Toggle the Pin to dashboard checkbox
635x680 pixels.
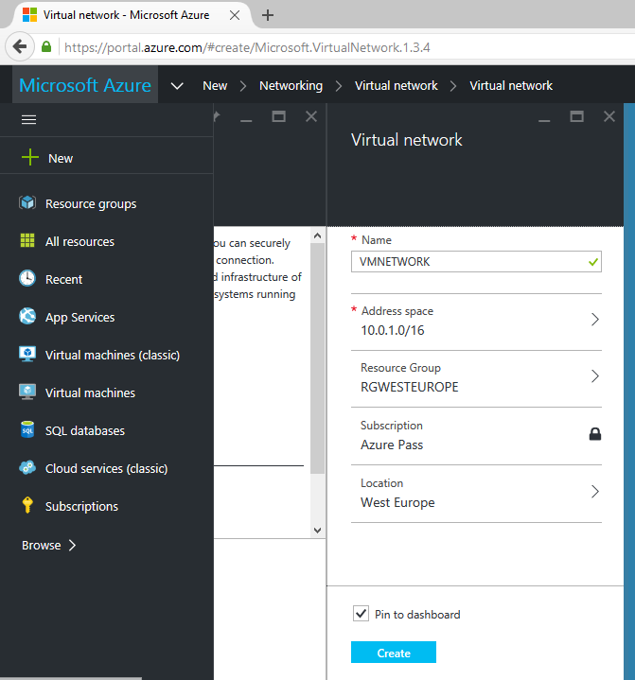tap(361, 614)
